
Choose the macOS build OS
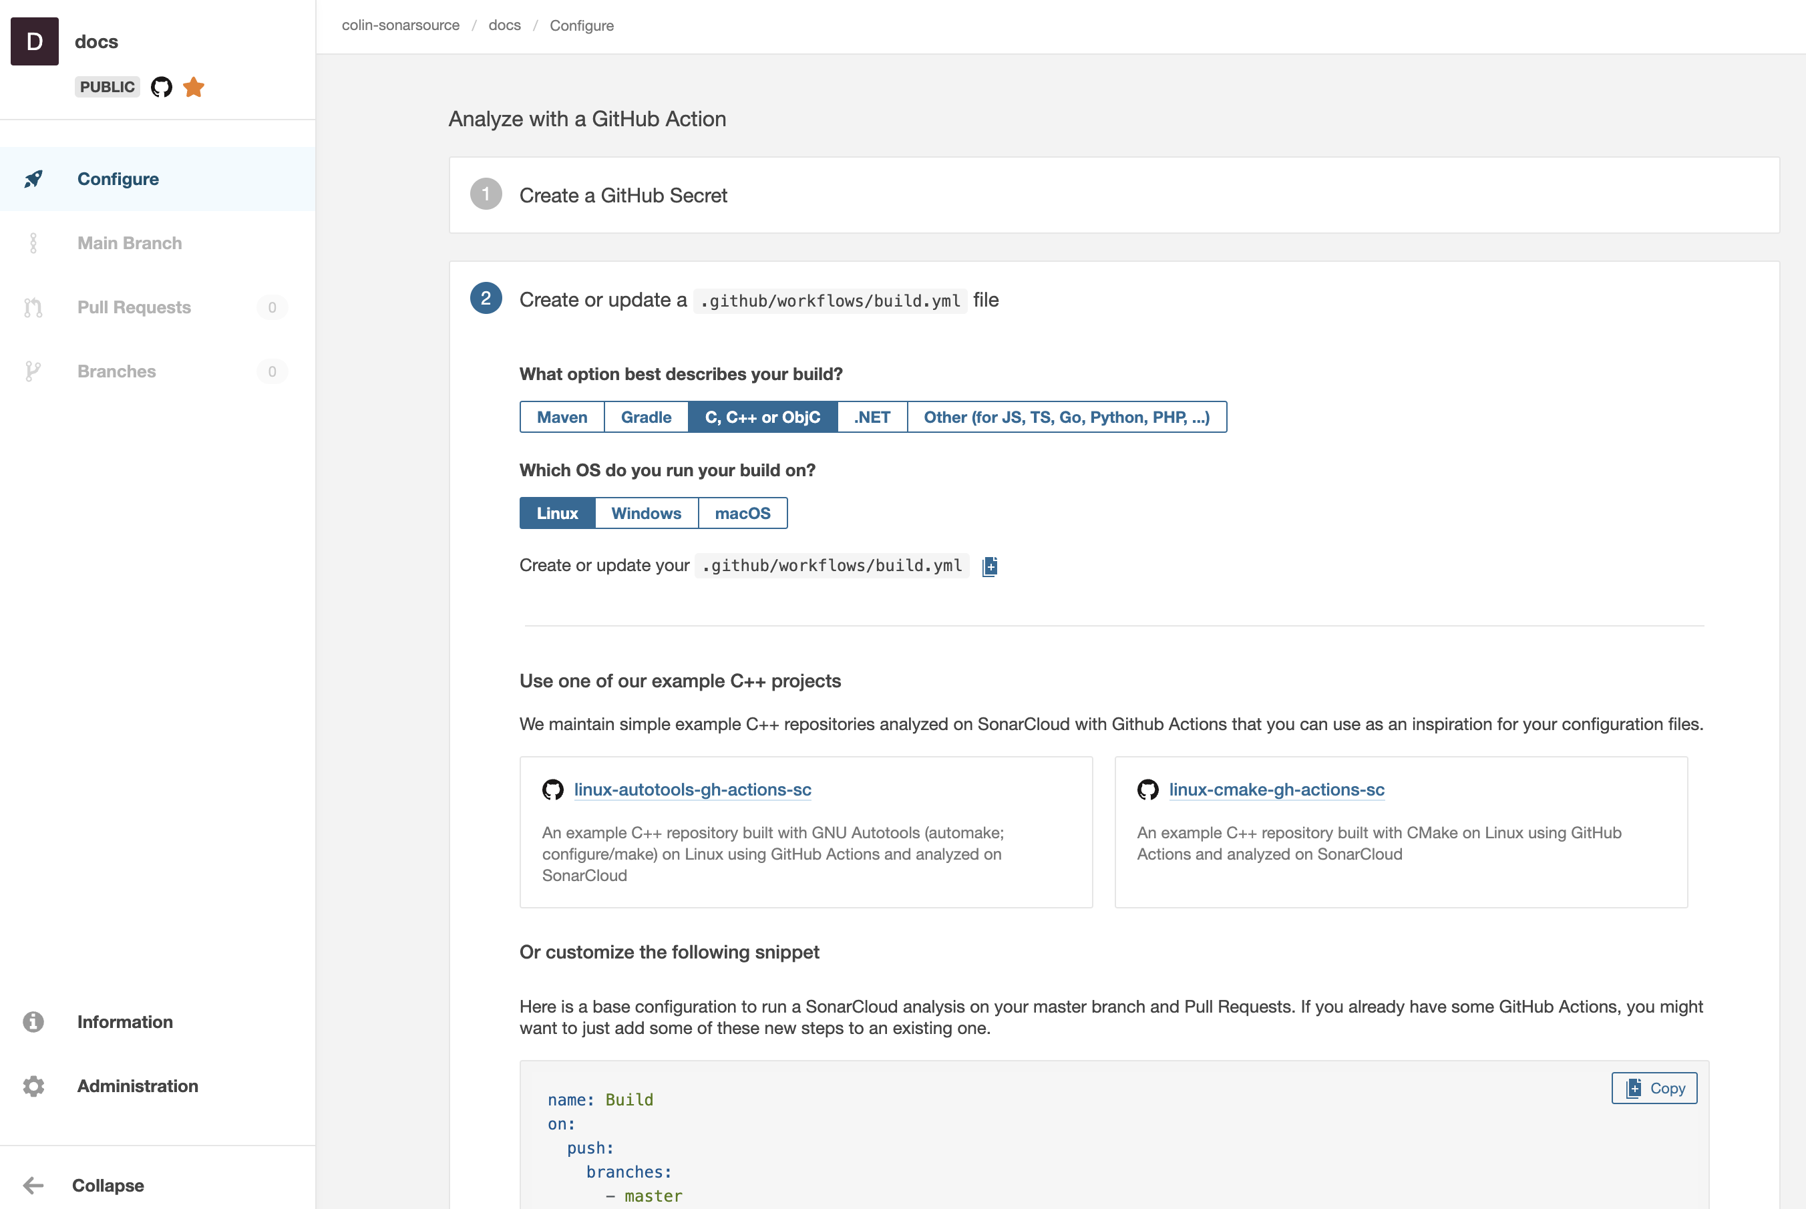[742, 514]
